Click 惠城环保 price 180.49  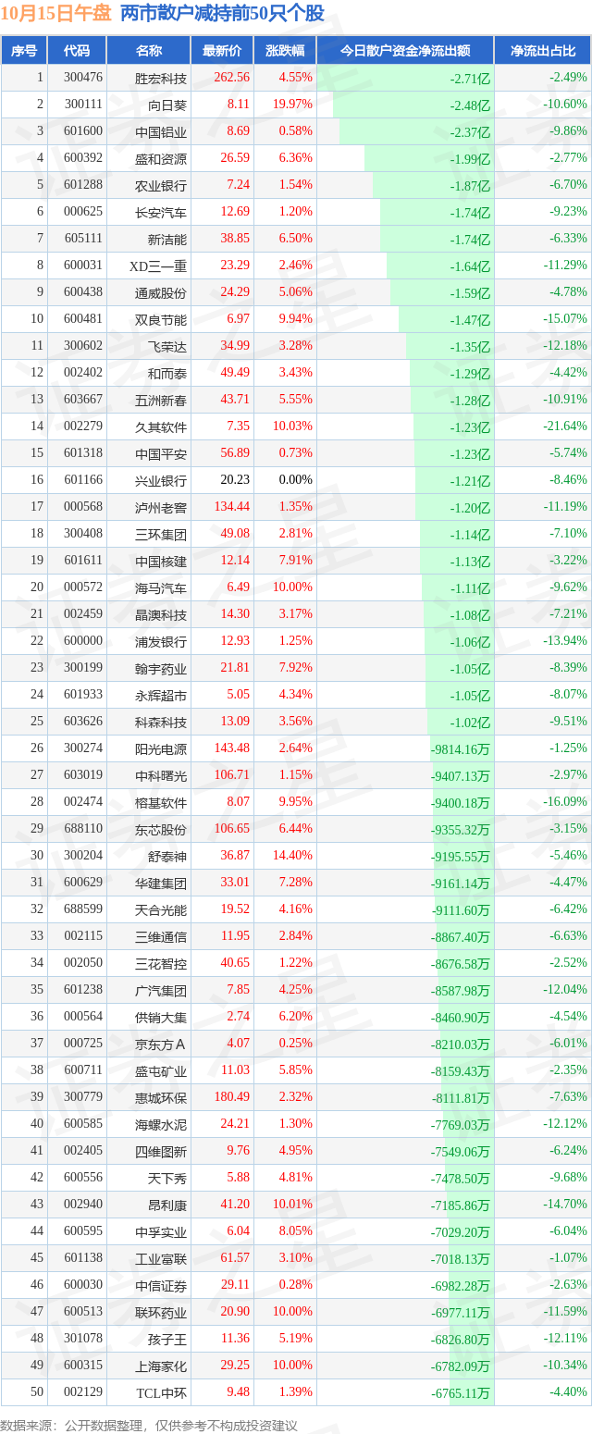pos(231,1097)
